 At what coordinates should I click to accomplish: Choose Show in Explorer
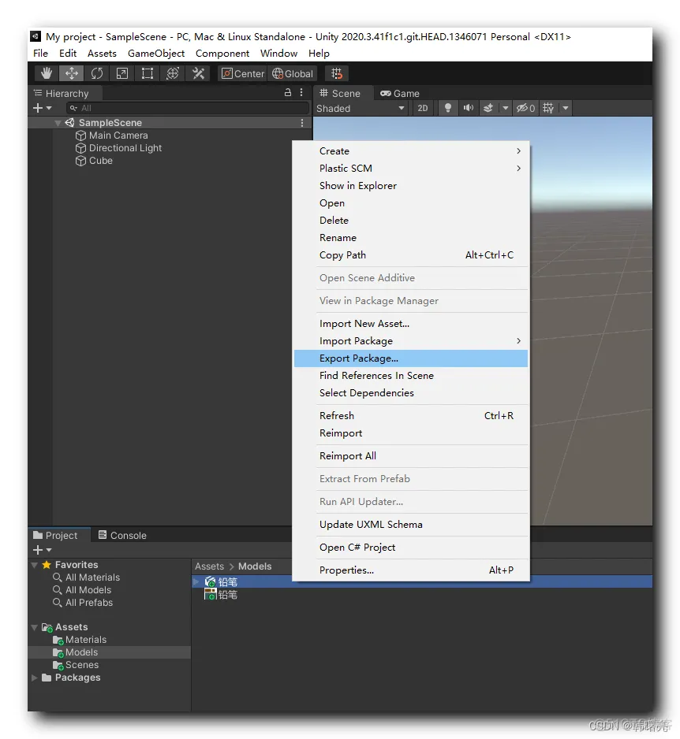coord(410,186)
